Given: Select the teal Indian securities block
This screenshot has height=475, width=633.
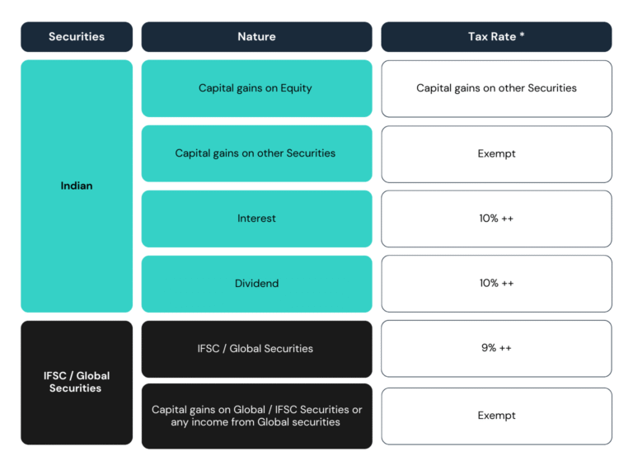Looking at the screenshot, I should pyautogui.click(x=77, y=186).
